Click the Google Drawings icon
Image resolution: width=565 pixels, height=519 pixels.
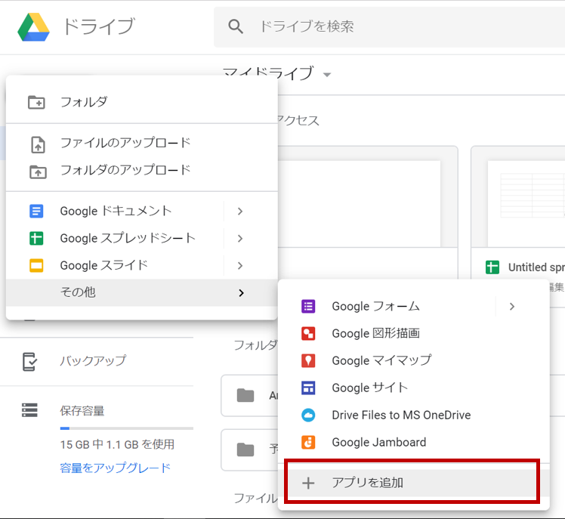pos(308,333)
